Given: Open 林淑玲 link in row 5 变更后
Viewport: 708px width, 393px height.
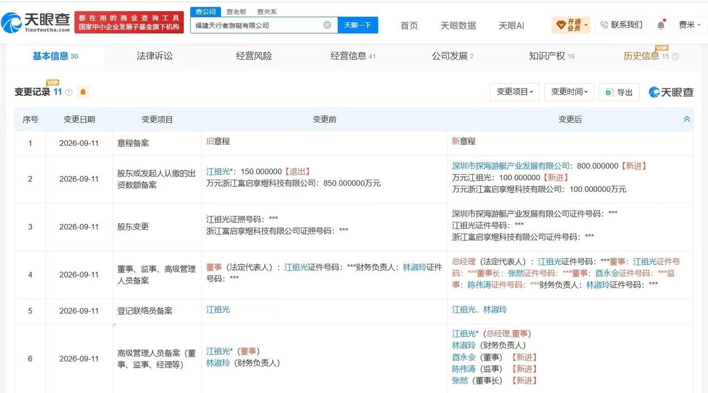Looking at the screenshot, I should pos(495,310).
